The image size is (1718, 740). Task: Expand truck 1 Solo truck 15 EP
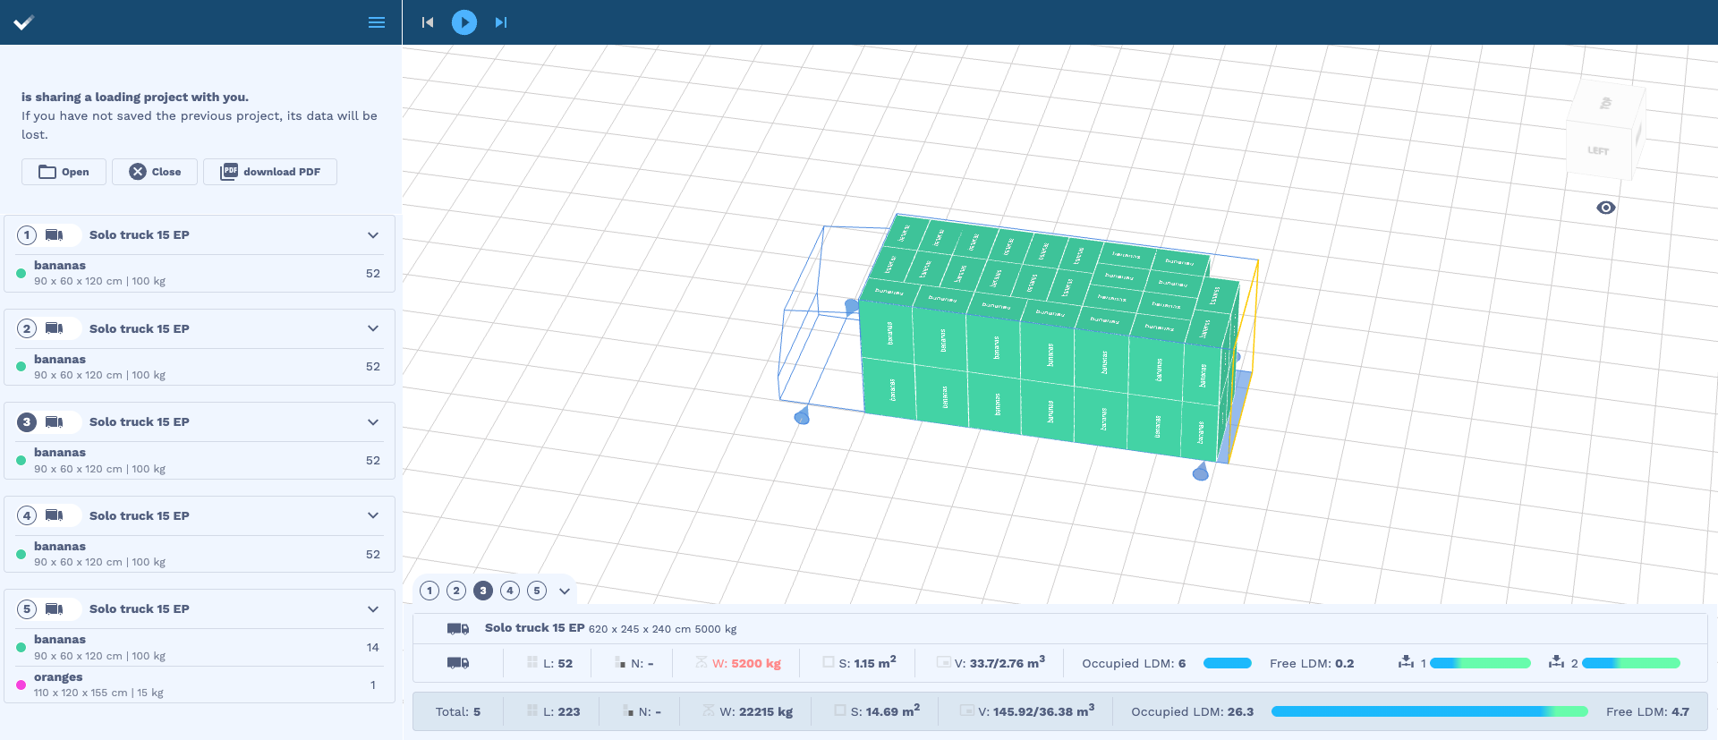click(373, 235)
